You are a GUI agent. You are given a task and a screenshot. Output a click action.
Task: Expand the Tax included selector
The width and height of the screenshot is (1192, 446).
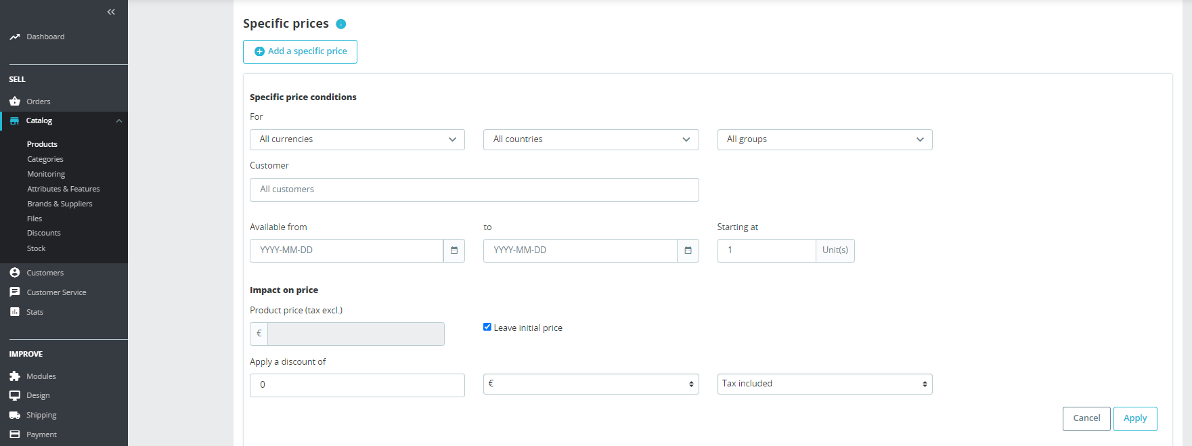tap(824, 384)
